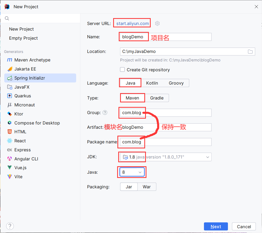Click the Vite logo icon
The image size is (262, 233).
coord(10,177)
